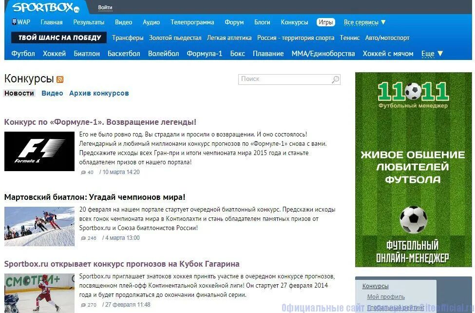Open Блоги menu item

point(262,22)
